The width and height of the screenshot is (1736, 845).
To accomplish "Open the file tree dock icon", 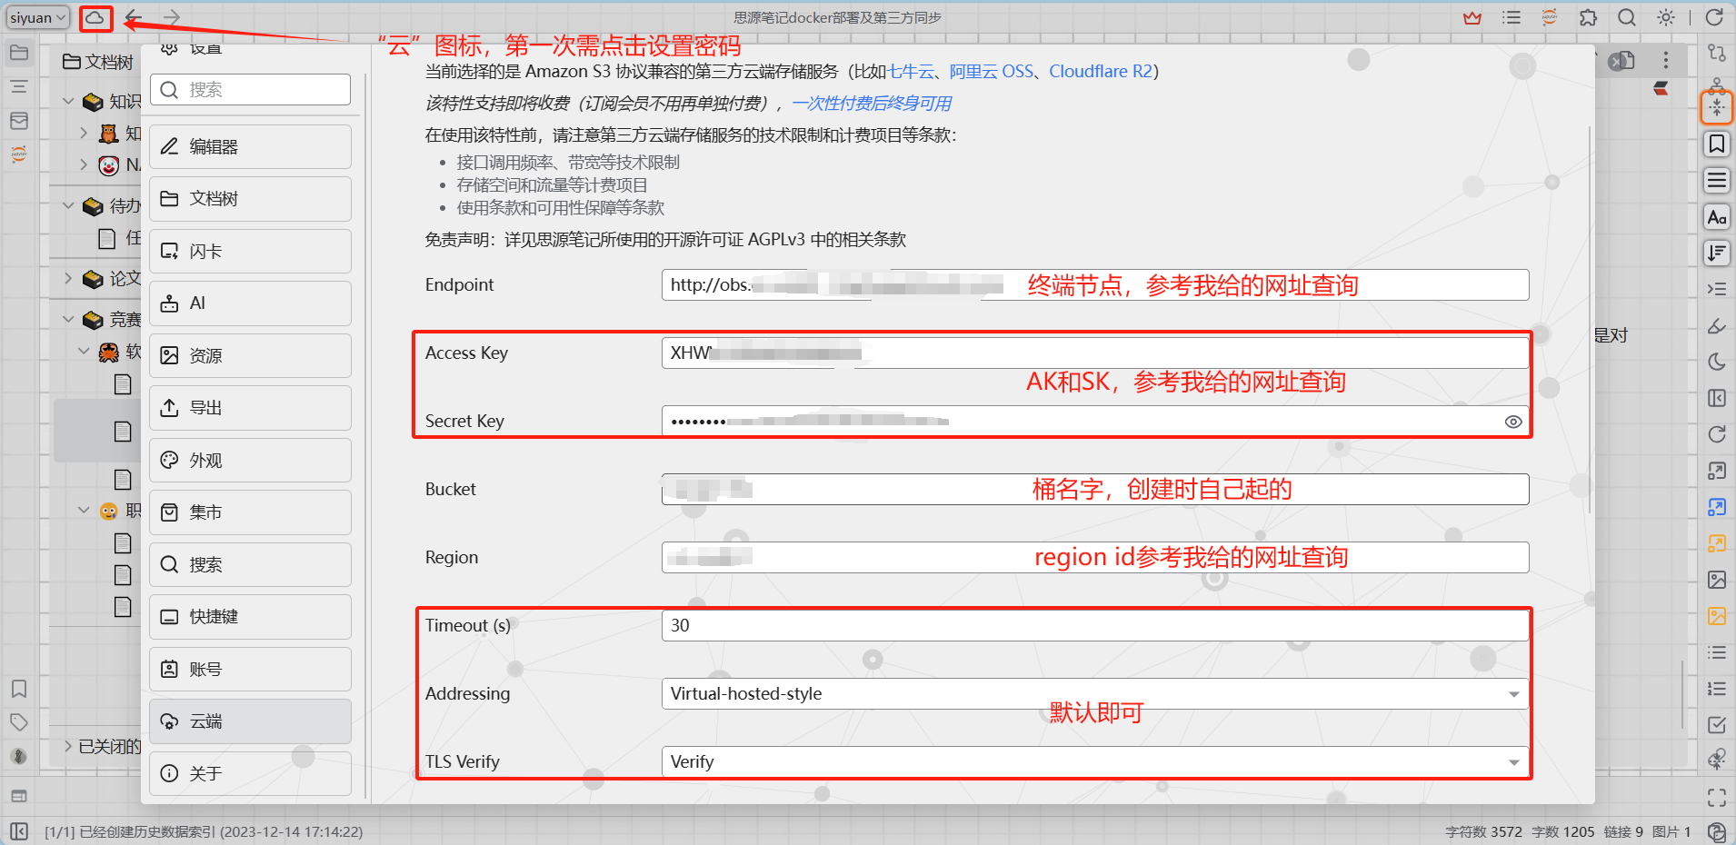I will click(19, 53).
